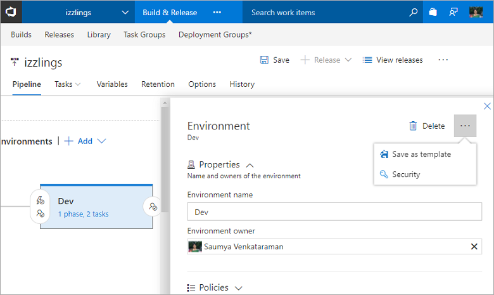The image size is (494, 295).
Task: Collapse the Properties section
Action: pyautogui.click(x=250, y=165)
